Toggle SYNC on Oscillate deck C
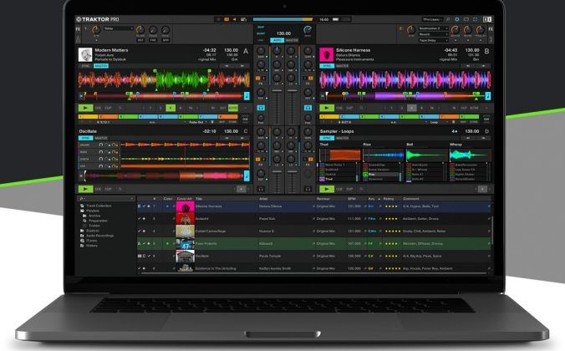Image resolution: width=565 pixels, height=351 pixels. [x=85, y=138]
